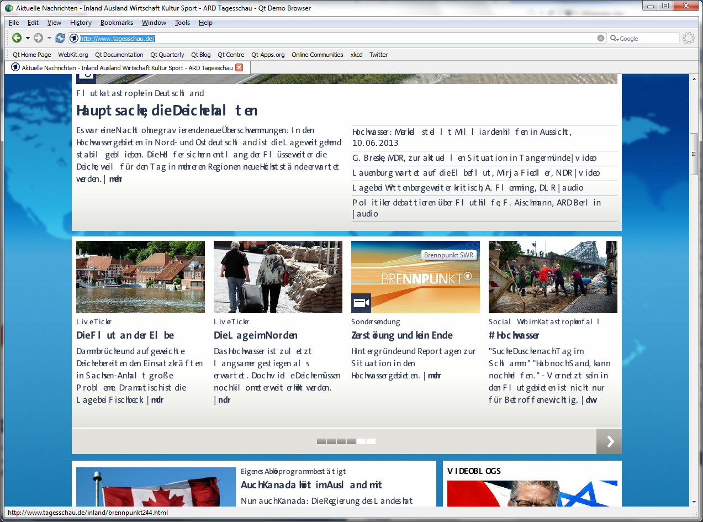Click the address bar URL field
This screenshot has width=703, height=522.
[x=337, y=38]
